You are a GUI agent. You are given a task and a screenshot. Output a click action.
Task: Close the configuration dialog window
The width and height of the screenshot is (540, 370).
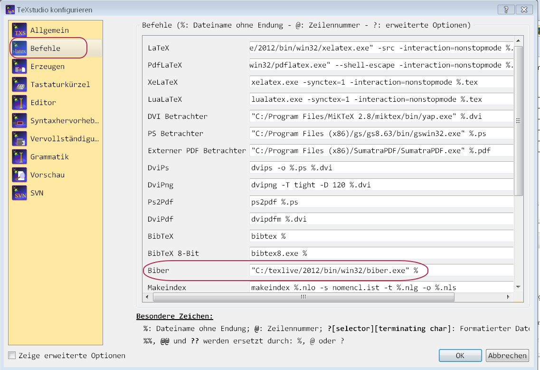pyautogui.click(x=524, y=10)
